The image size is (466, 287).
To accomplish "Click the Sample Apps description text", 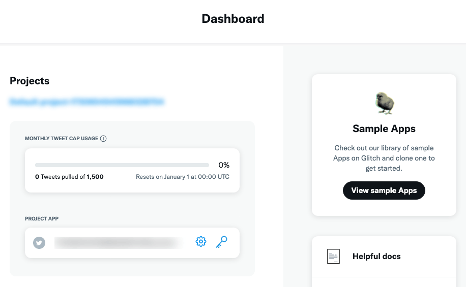I will 384,158.
